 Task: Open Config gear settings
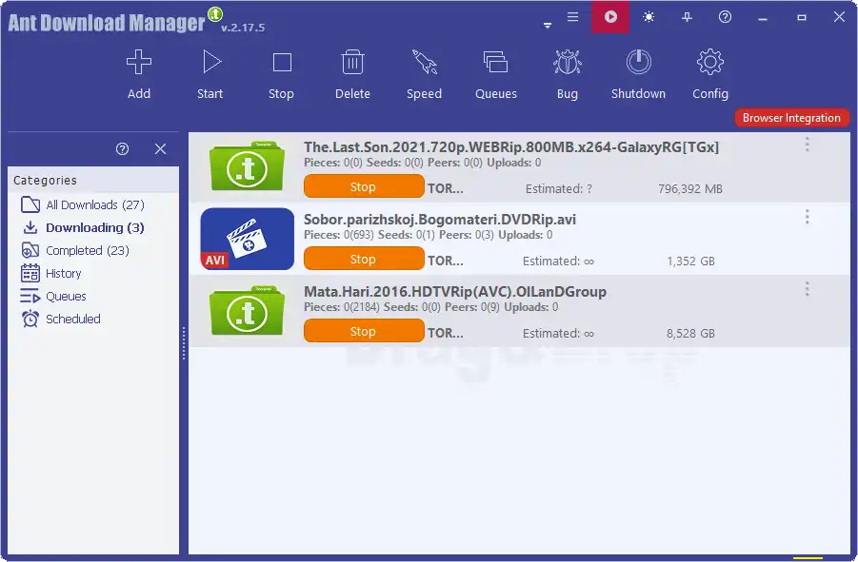710,62
